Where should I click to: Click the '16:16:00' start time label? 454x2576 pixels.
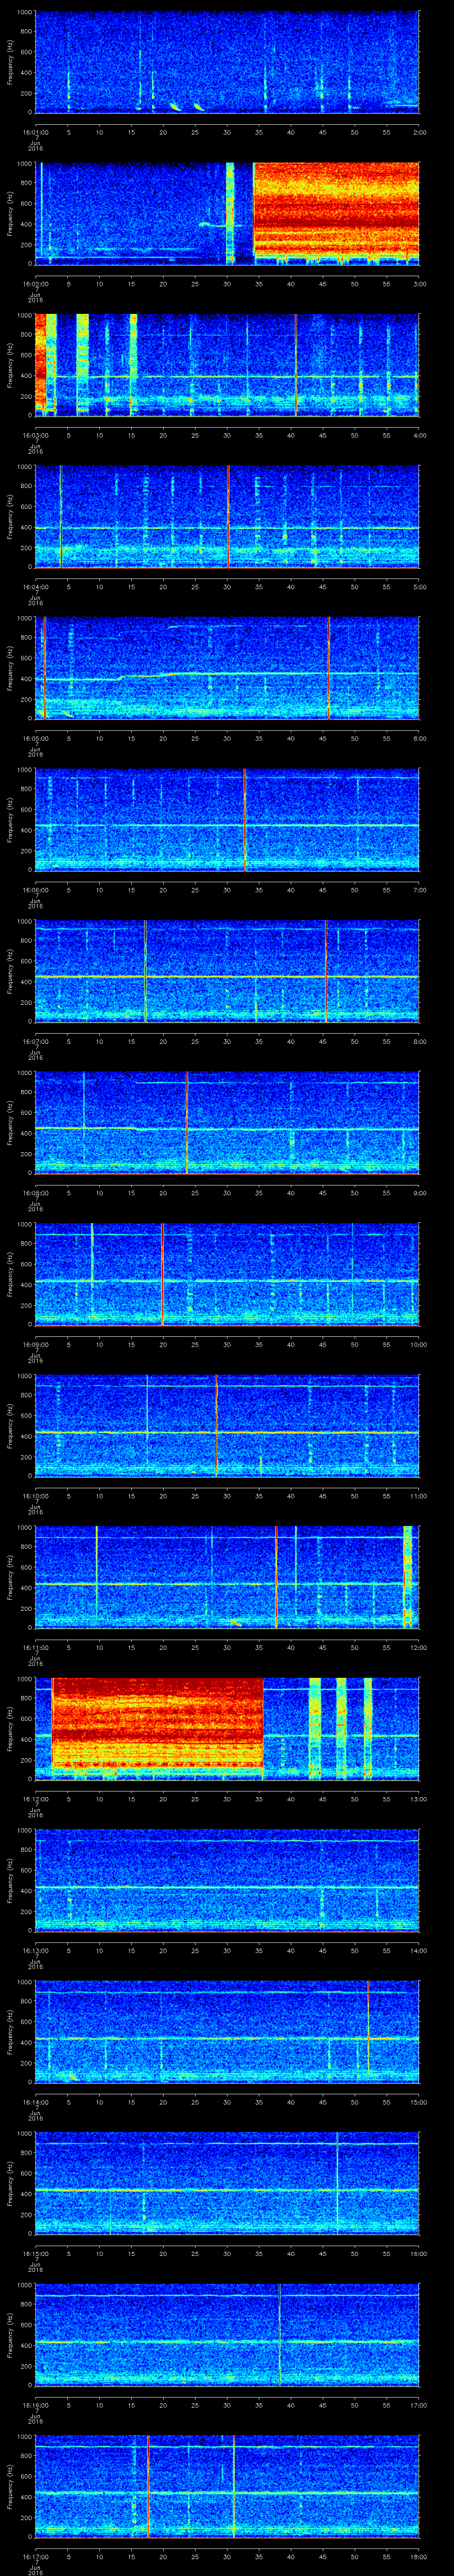point(35,2404)
